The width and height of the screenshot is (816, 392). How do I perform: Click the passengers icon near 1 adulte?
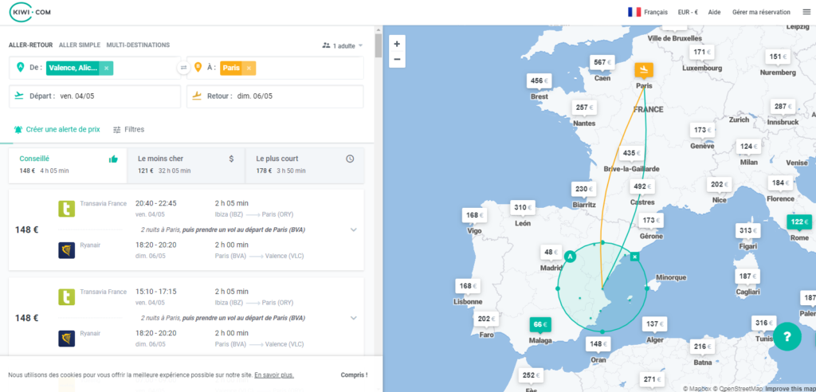pos(326,45)
